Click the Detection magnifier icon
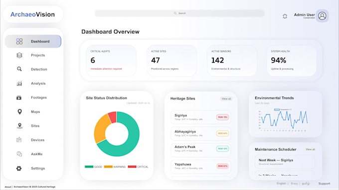 coord(19,69)
